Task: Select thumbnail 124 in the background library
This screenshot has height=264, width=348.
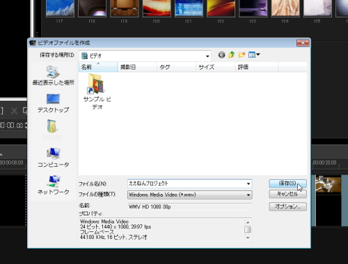Action: pos(285,8)
